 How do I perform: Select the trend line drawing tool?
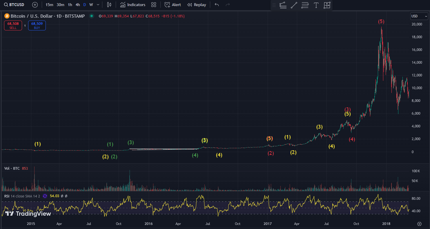[x=294, y=5]
